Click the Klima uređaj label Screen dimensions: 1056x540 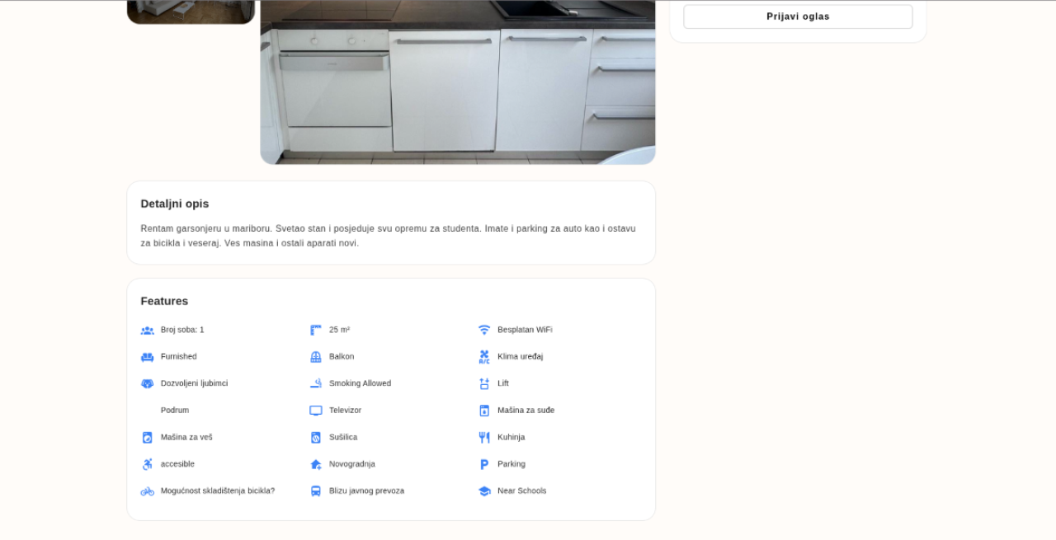pyautogui.click(x=520, y=357)
